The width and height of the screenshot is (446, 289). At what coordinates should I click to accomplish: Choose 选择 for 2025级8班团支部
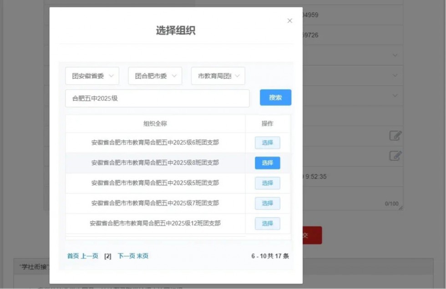[x=267, y=163]
